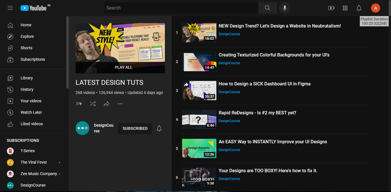
Task: Click DesignCourse link under TOO BOXY video
Action: click(229, 179)
